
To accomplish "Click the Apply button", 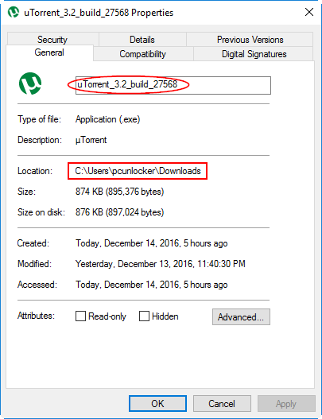I will pos(286,404).
